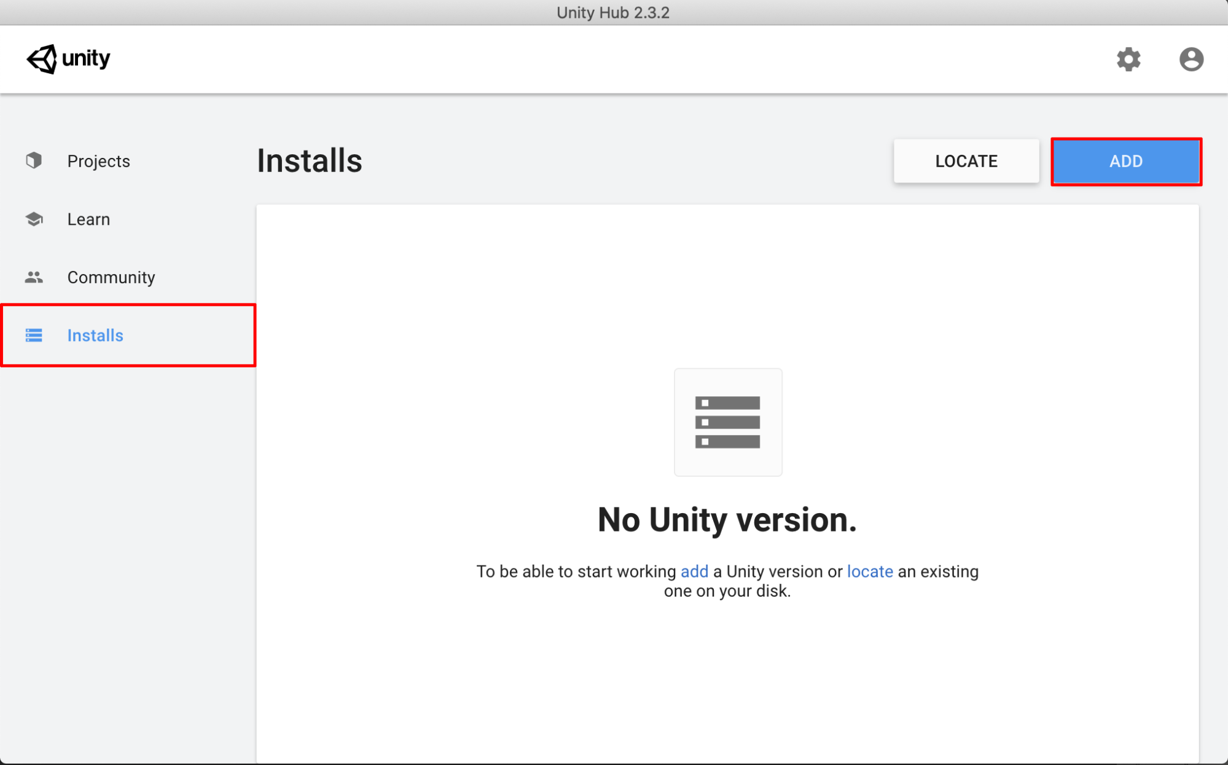Follow the inline 'add' link
Image resolution: width=1228 pixels, height=765 pixels.
[x=694, y=571]
